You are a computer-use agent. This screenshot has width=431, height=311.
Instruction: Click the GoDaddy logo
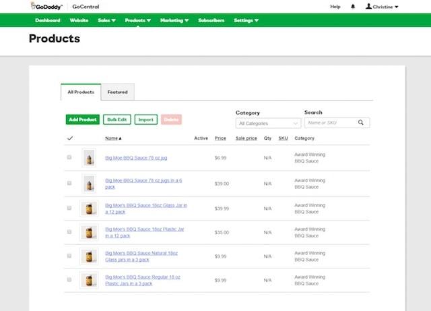pos(47,7)
